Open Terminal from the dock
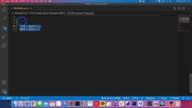Screen dimensions: 192x108 (77, 103)
